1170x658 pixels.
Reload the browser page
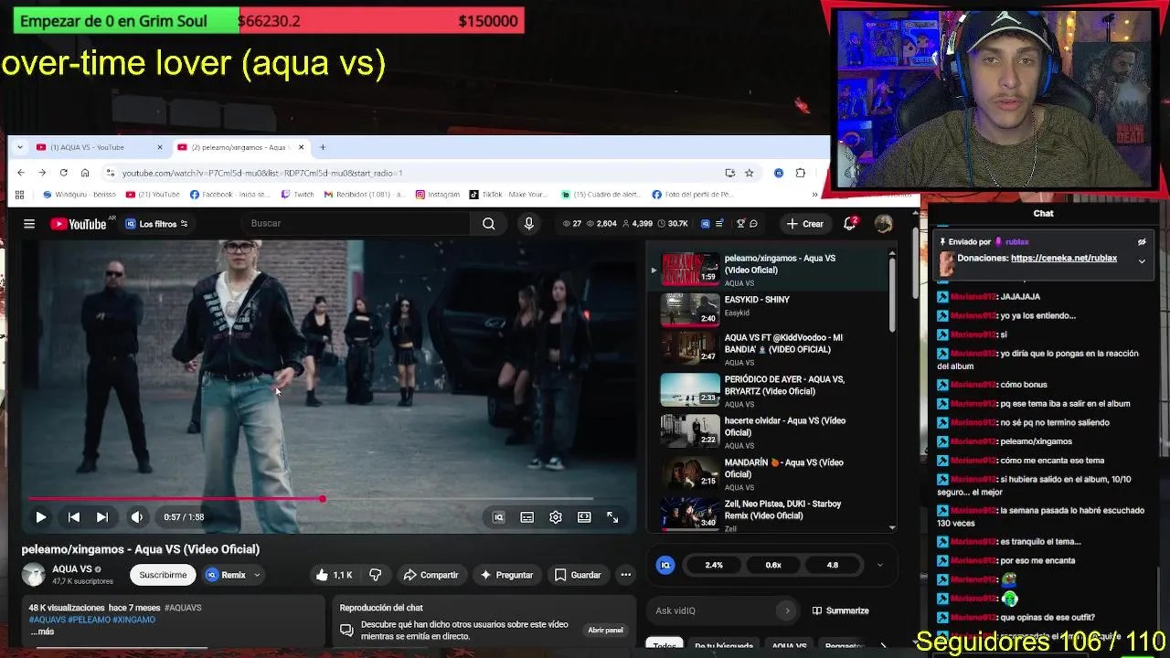(63, 173)
